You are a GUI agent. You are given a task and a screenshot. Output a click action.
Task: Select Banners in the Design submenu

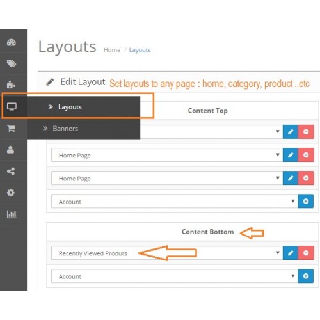(65, 129)
